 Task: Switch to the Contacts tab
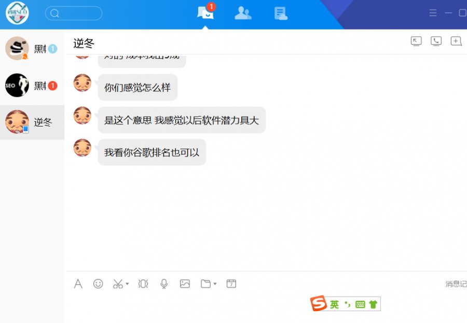point(243,13)
